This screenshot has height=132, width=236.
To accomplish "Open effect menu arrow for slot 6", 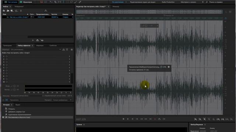I will pos(69,70).
